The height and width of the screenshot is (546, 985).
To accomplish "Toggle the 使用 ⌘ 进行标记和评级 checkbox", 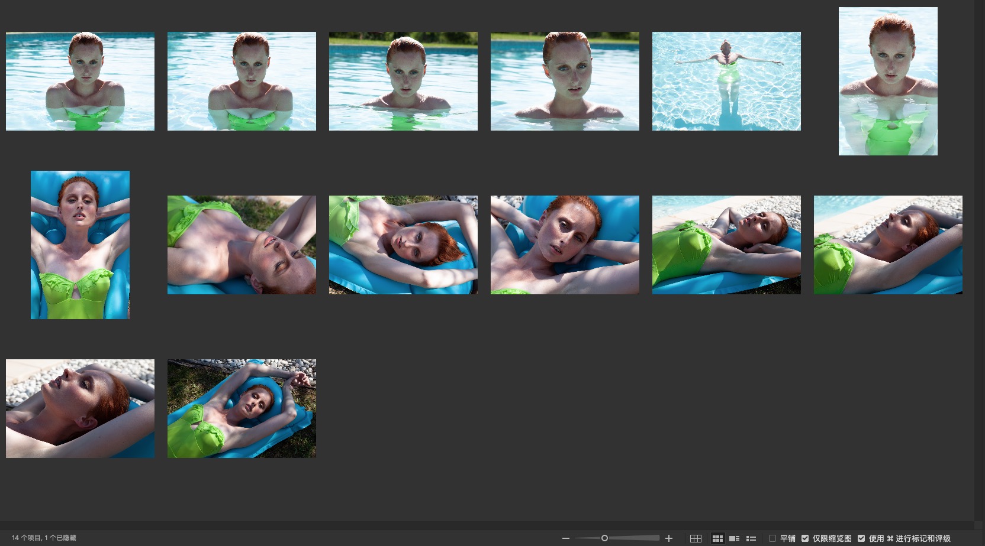I will click(861, 538).
